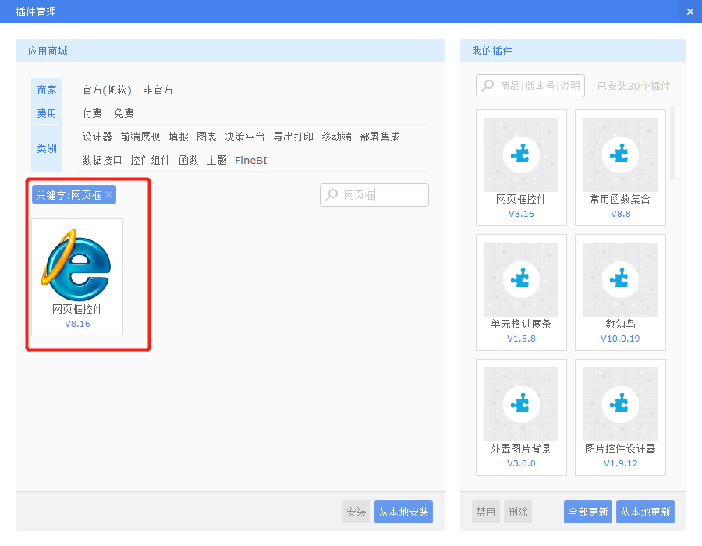Image resolution: width=702 pixels, height=546 pixels.
Task: Choose the FineBI category
Action: 250,160
